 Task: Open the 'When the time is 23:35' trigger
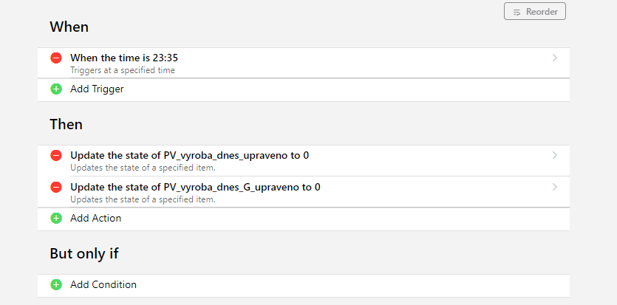(x=124, y=57)
